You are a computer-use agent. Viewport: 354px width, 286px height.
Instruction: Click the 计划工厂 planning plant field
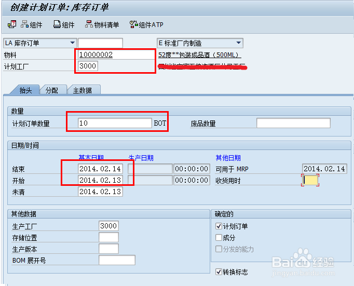pos(88,66)
